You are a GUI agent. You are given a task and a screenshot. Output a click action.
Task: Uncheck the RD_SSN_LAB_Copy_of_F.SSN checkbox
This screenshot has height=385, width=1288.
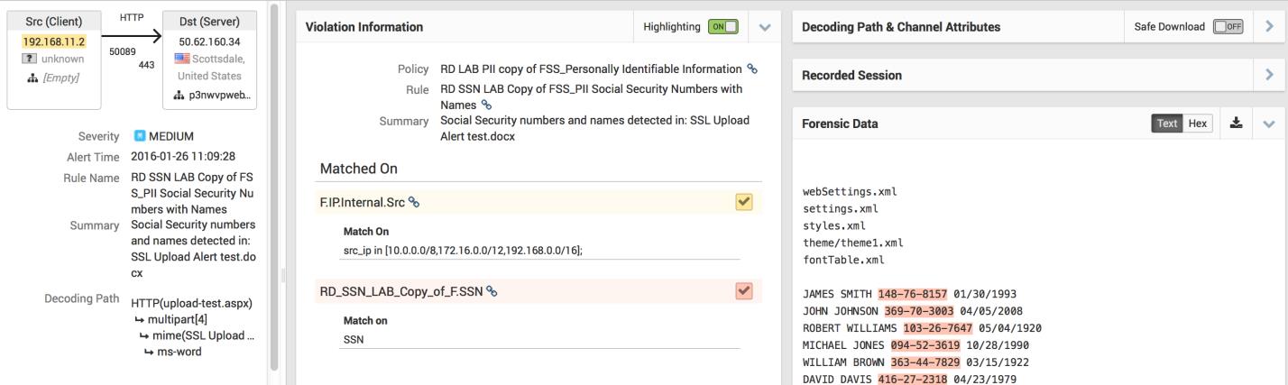coord(744,291)
